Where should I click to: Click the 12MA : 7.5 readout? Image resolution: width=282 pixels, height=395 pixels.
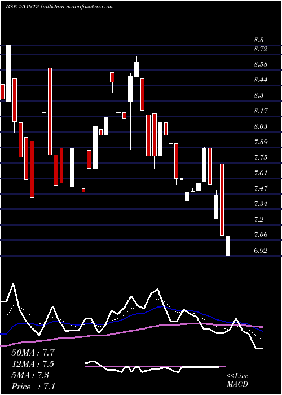point(33,364)
